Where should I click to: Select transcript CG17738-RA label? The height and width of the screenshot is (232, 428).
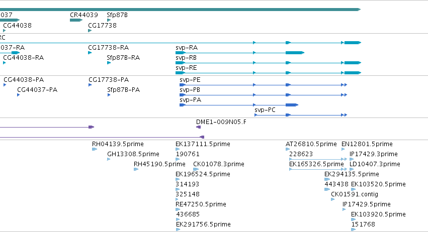(108, 48)
